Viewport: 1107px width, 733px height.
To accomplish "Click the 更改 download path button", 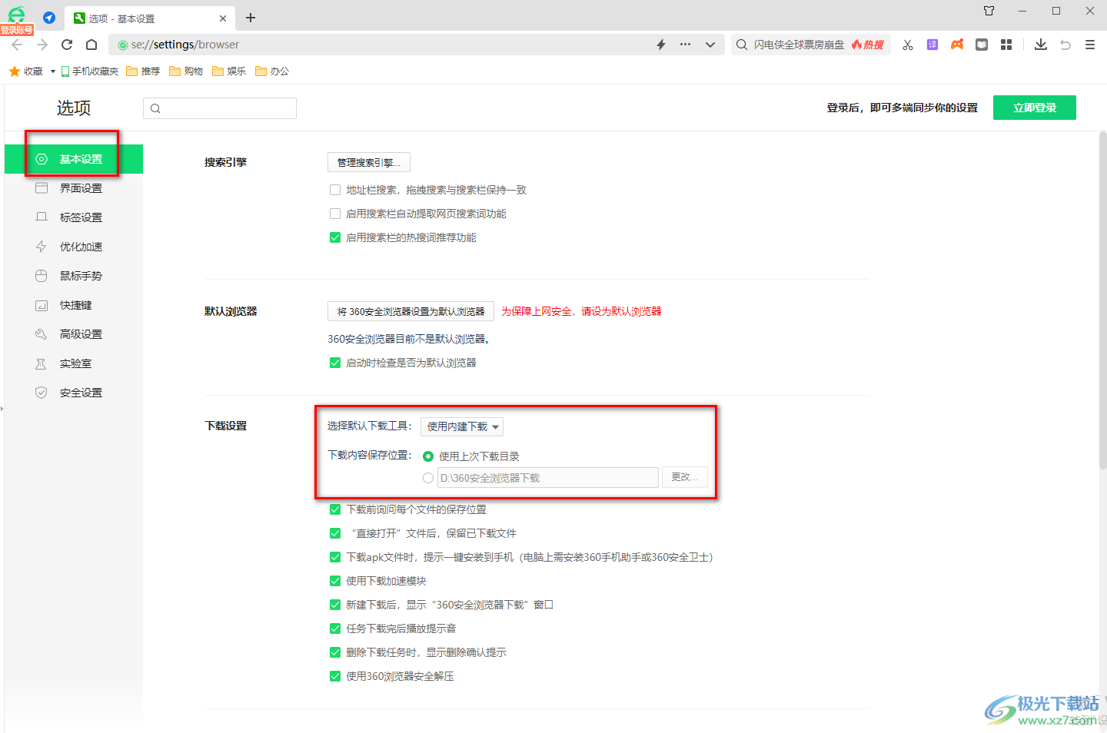I will [x=684, y=477].
